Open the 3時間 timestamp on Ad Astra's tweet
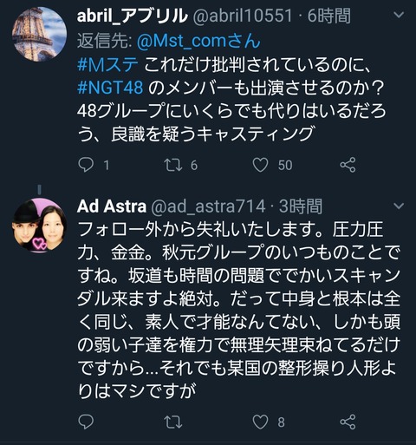 tap(301, 206)
